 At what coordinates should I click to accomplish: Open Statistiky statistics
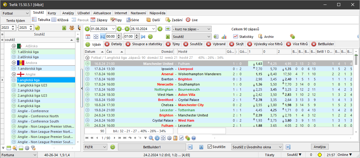(x=243, y=36)
